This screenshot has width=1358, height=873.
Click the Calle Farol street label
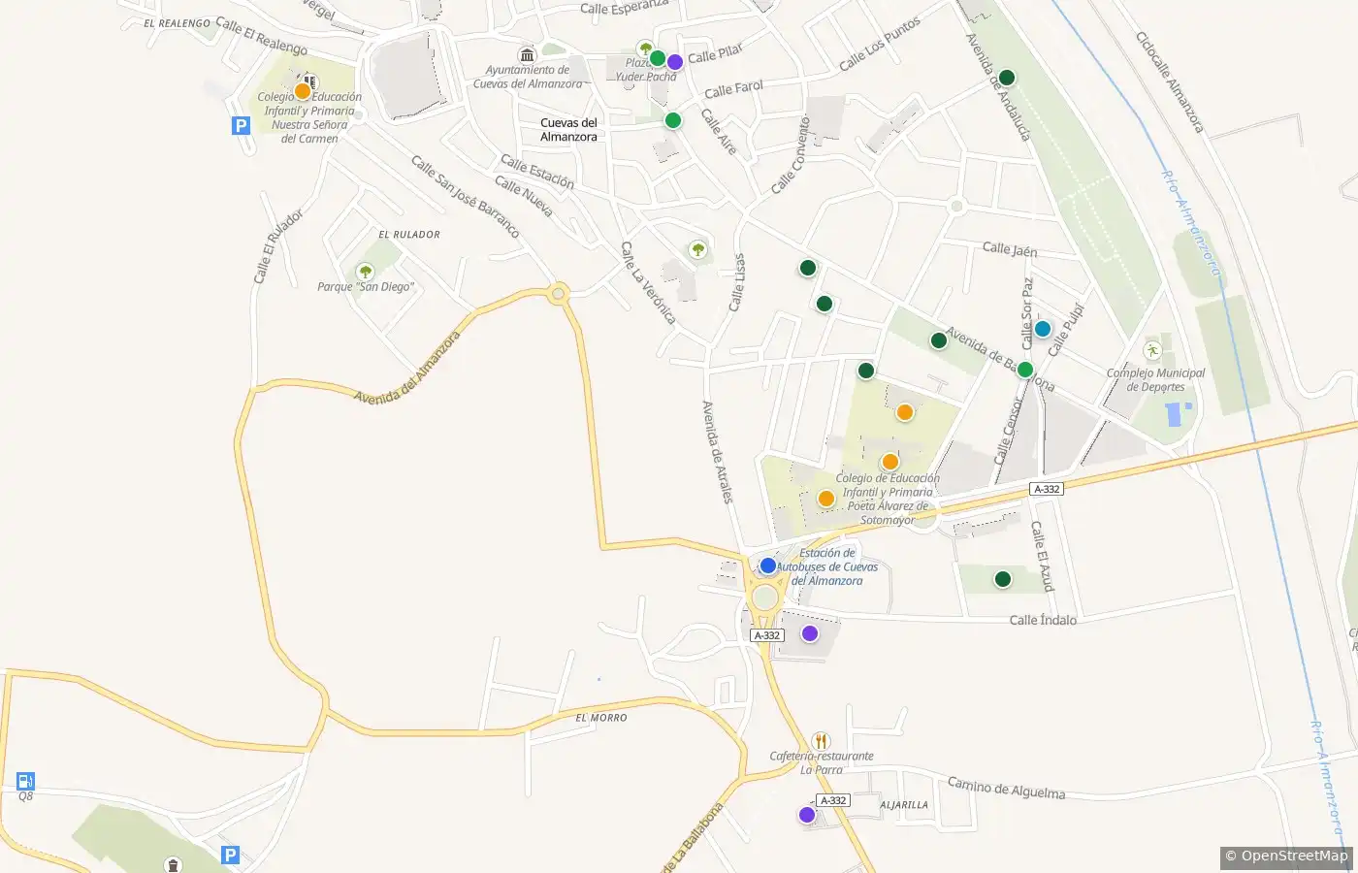[x=734, y=89]
